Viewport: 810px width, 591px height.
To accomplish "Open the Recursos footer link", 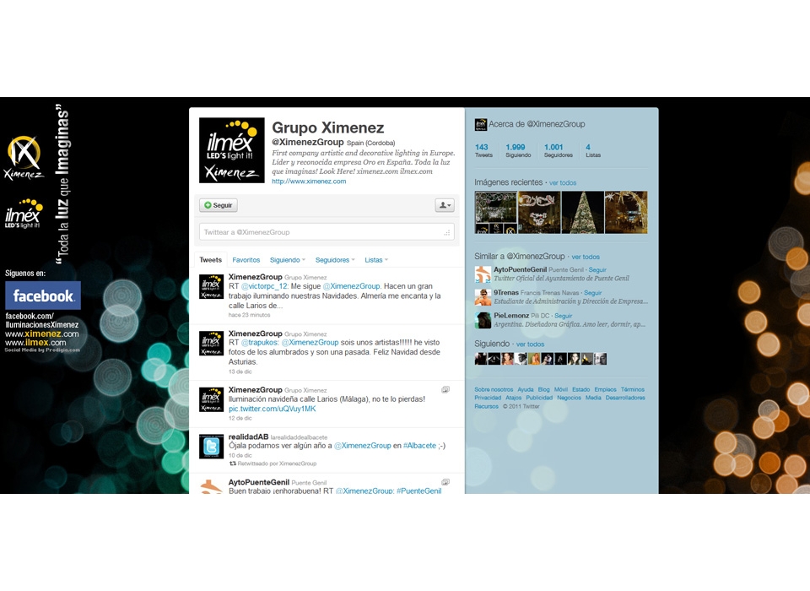I will click(486, 406).
